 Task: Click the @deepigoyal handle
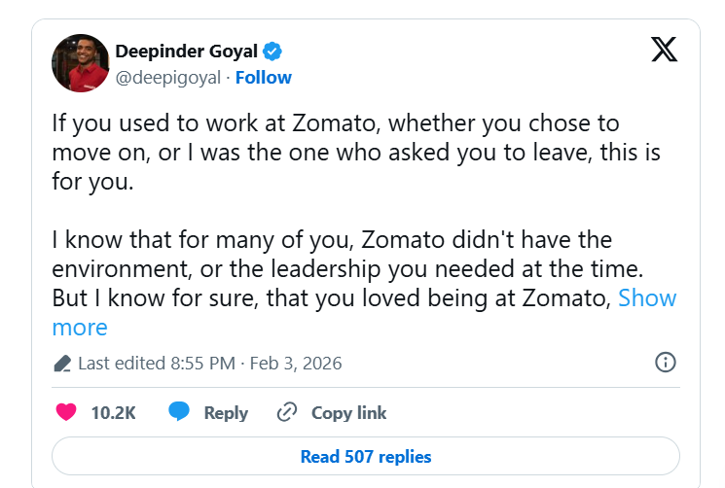coord(167,77)
